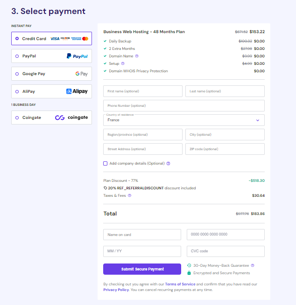Click the MM / YY expiry field

point(142,251)
